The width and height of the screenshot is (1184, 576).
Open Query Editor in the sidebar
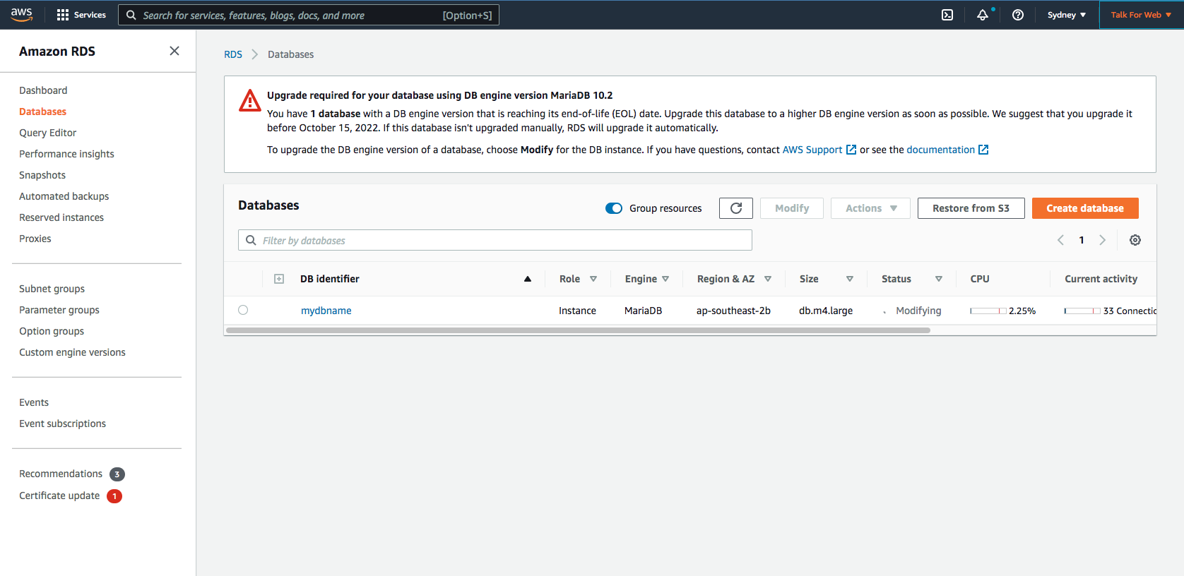click(x=47, y=133)
